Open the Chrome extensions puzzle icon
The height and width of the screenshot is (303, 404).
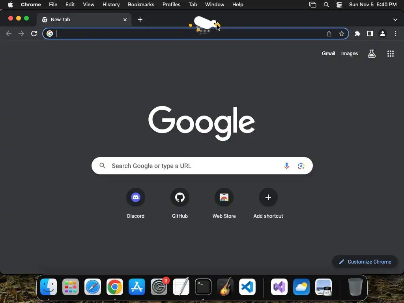pos(357,34)
